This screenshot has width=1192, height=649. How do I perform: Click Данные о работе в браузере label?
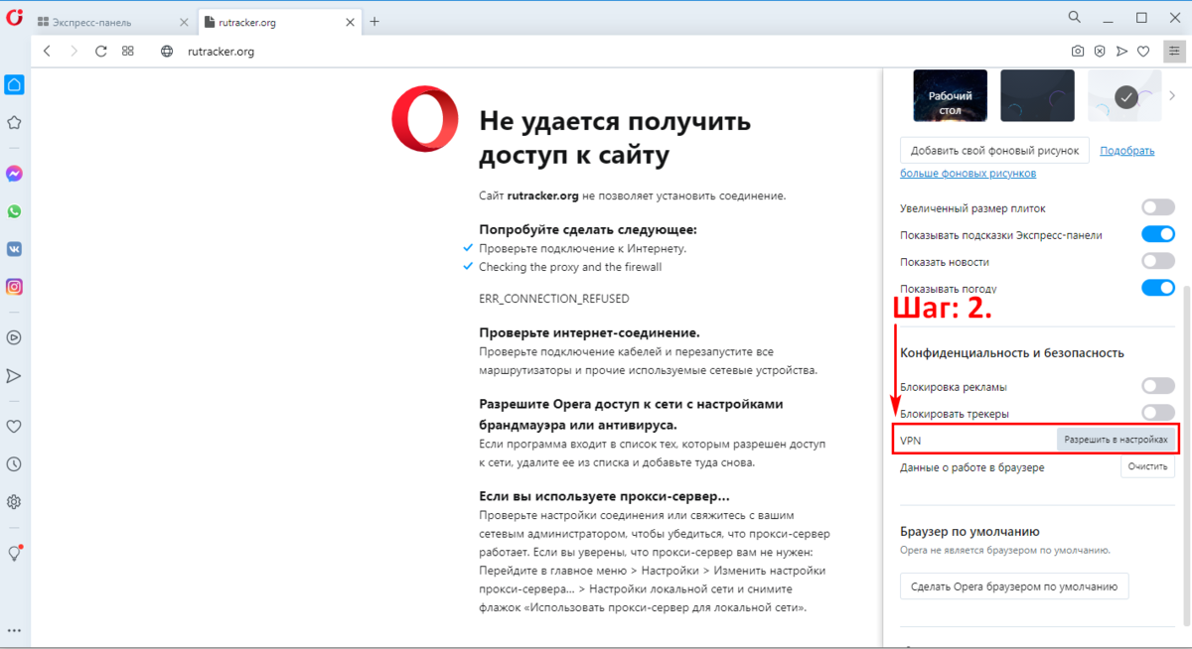972,467
